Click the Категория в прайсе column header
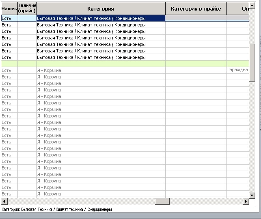Screen dimensions: 261x219 pyautogui.click(x=196, y=9)
